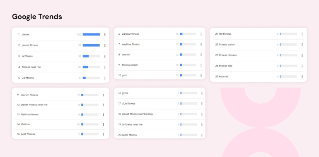Viewport: 319px width, 157px height.
Task: Open options menu for gyms row 16
Action: click(x=202, y=93)
